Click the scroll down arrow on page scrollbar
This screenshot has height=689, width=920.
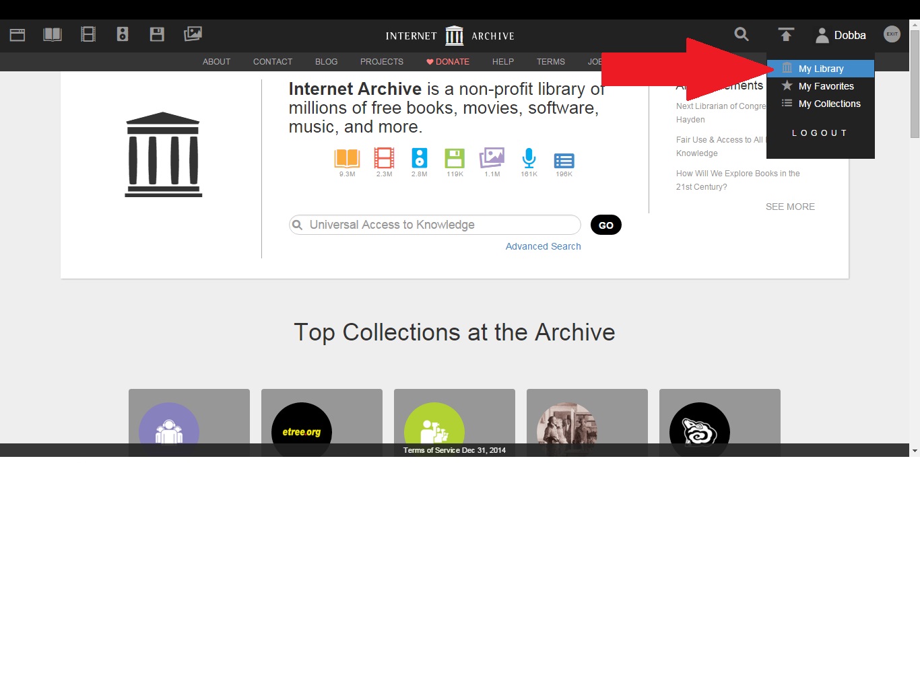915,450
